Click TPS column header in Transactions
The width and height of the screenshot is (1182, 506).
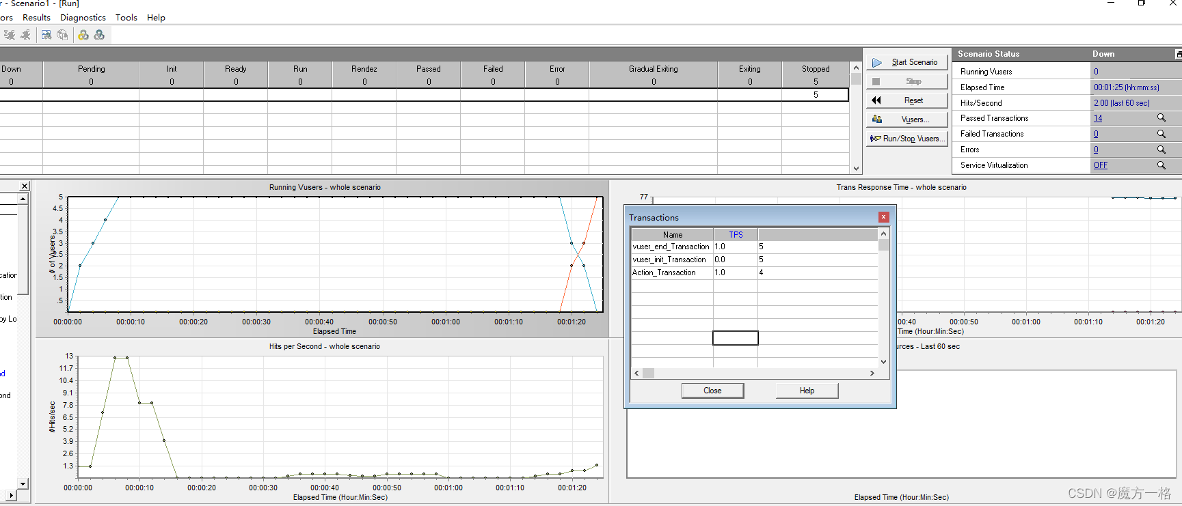coord(736,234)
